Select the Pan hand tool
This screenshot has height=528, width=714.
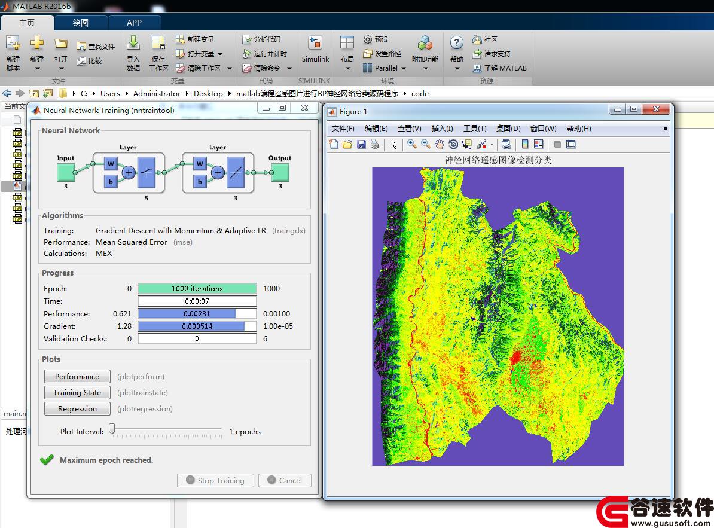440,144
